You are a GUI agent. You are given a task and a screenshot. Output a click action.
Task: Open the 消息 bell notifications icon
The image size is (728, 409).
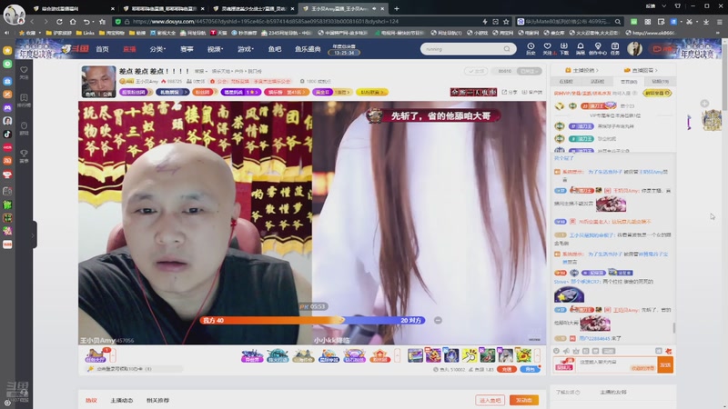pos(581,49)
